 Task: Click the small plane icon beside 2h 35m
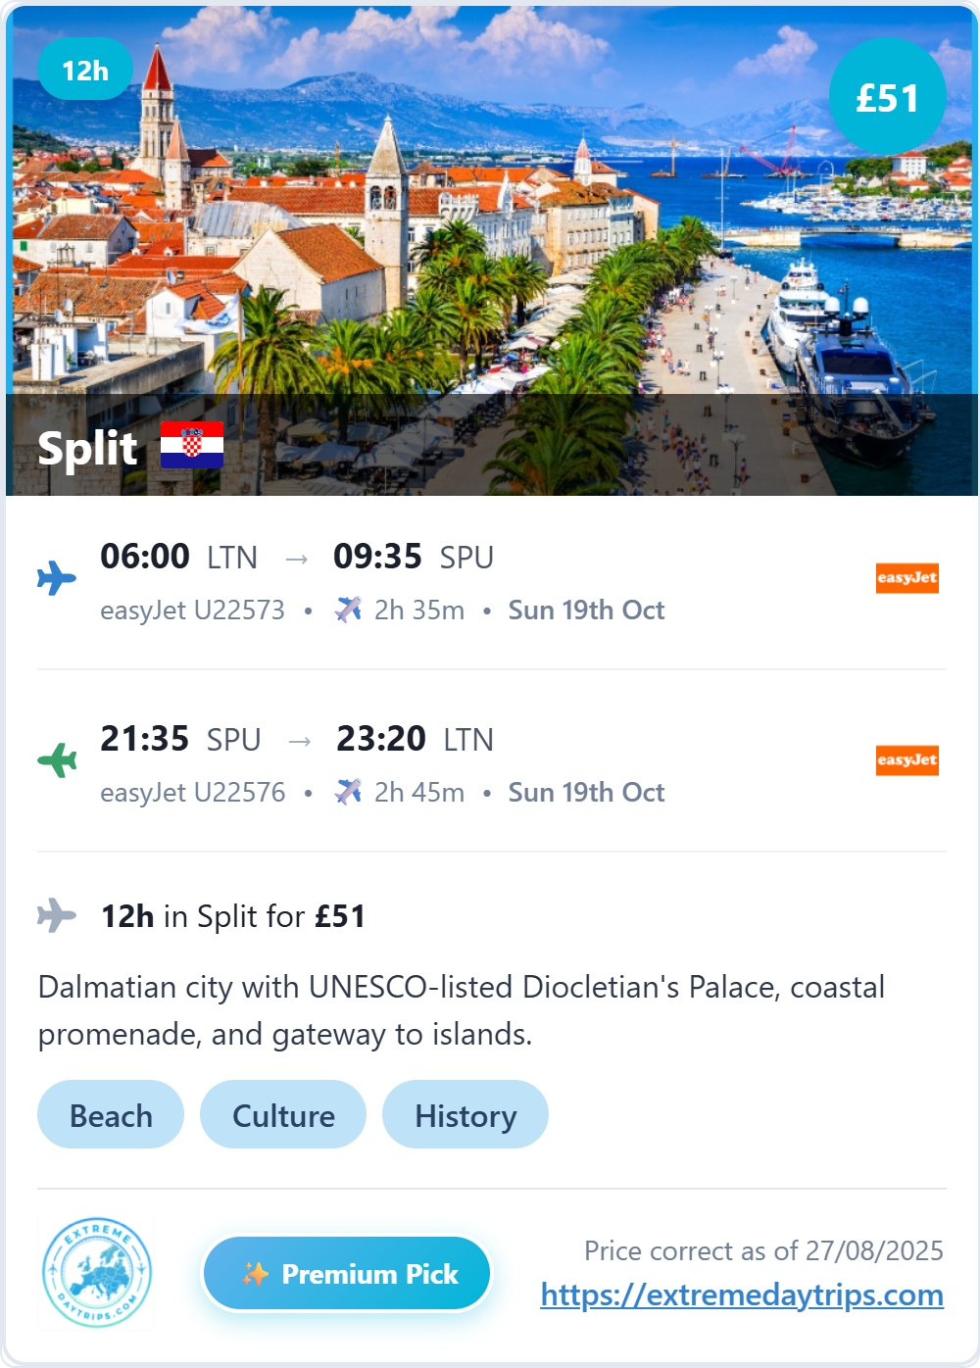point(348,610)
